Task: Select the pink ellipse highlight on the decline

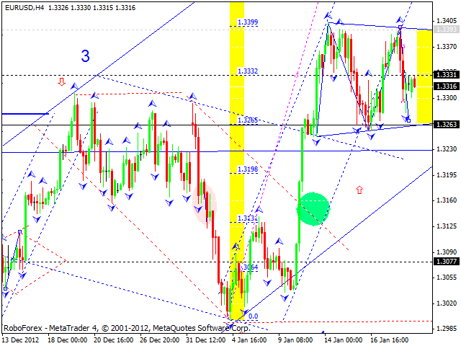Action: (205, 203)
